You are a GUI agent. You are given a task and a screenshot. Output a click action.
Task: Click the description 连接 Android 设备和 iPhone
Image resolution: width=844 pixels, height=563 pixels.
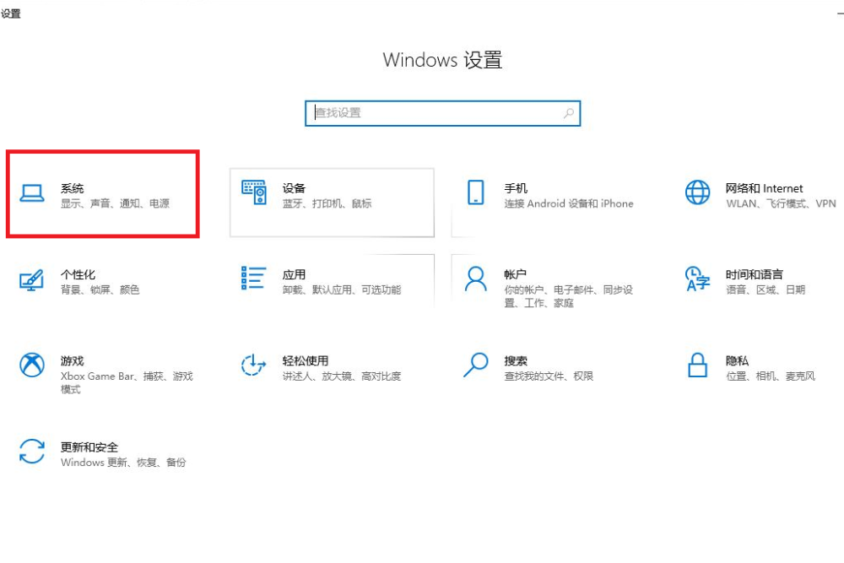click(x=569, y=203)
